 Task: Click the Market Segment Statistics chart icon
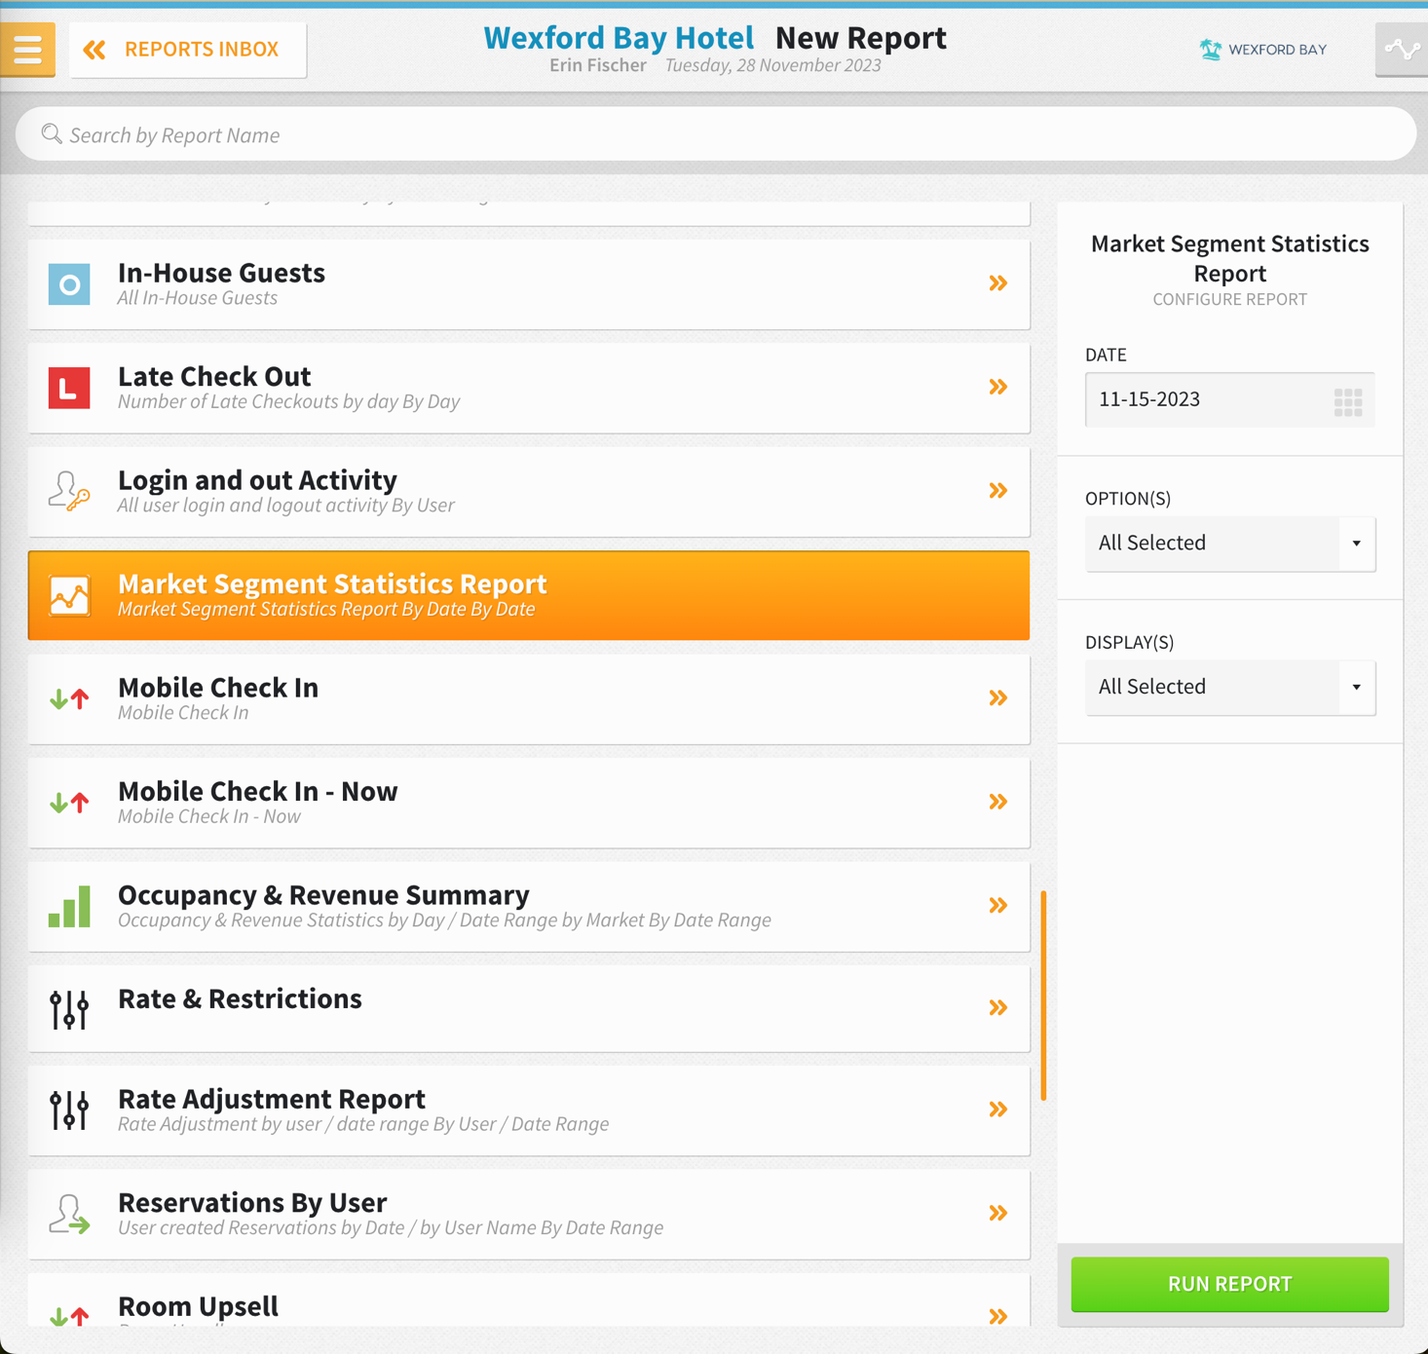point(69,595)
